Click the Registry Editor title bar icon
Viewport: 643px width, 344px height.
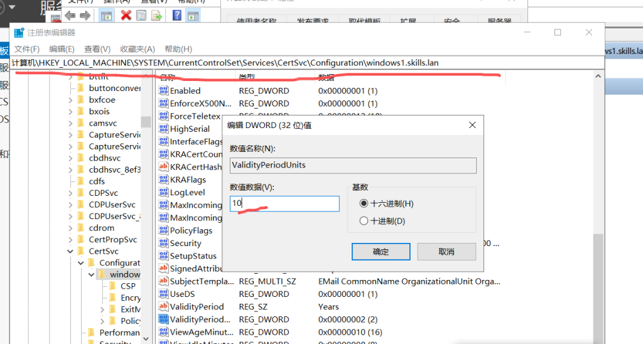coord(19,33)
